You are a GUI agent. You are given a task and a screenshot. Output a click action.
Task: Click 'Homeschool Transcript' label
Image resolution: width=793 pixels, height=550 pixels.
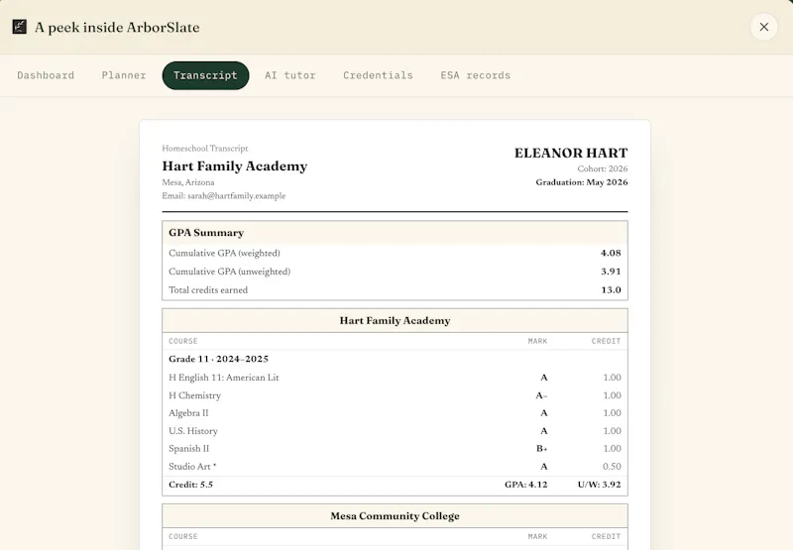tap(205, 148)
